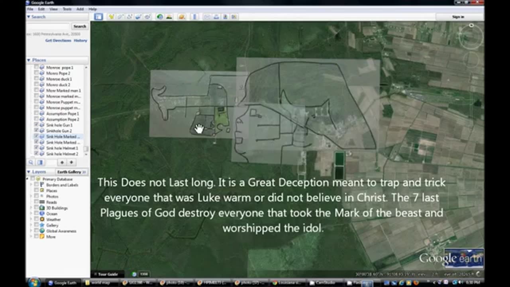Screen dimensions: 510x287
Task: Click the Search button
Action: [80, 26]
